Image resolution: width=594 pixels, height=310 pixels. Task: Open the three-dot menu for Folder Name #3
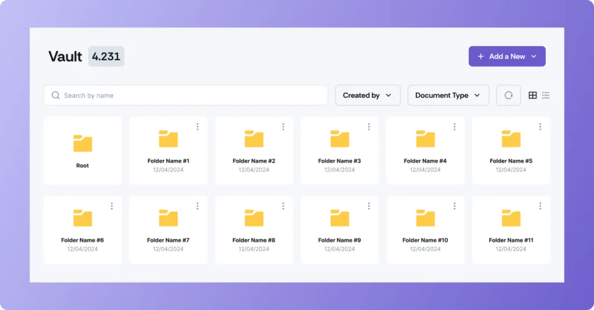click(x=368, y=127)
